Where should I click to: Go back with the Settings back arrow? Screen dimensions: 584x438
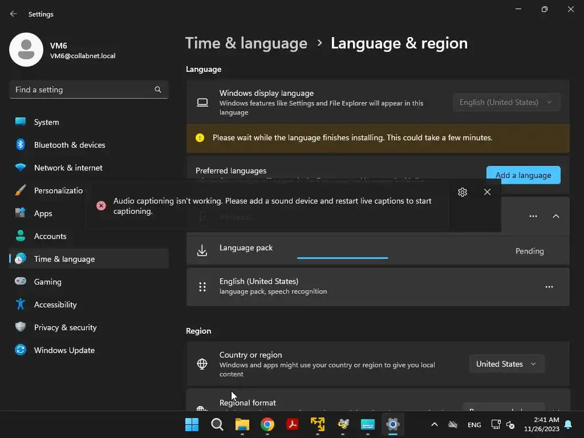point(14,14)
